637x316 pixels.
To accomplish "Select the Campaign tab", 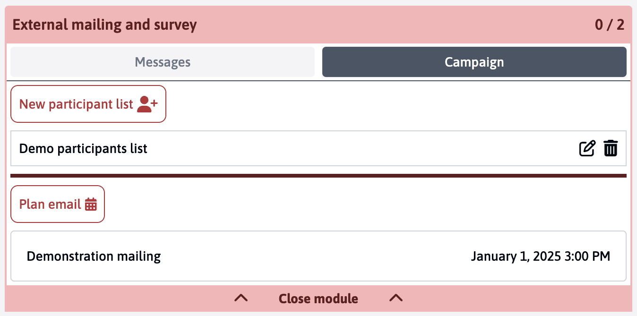I will (474, 62).
